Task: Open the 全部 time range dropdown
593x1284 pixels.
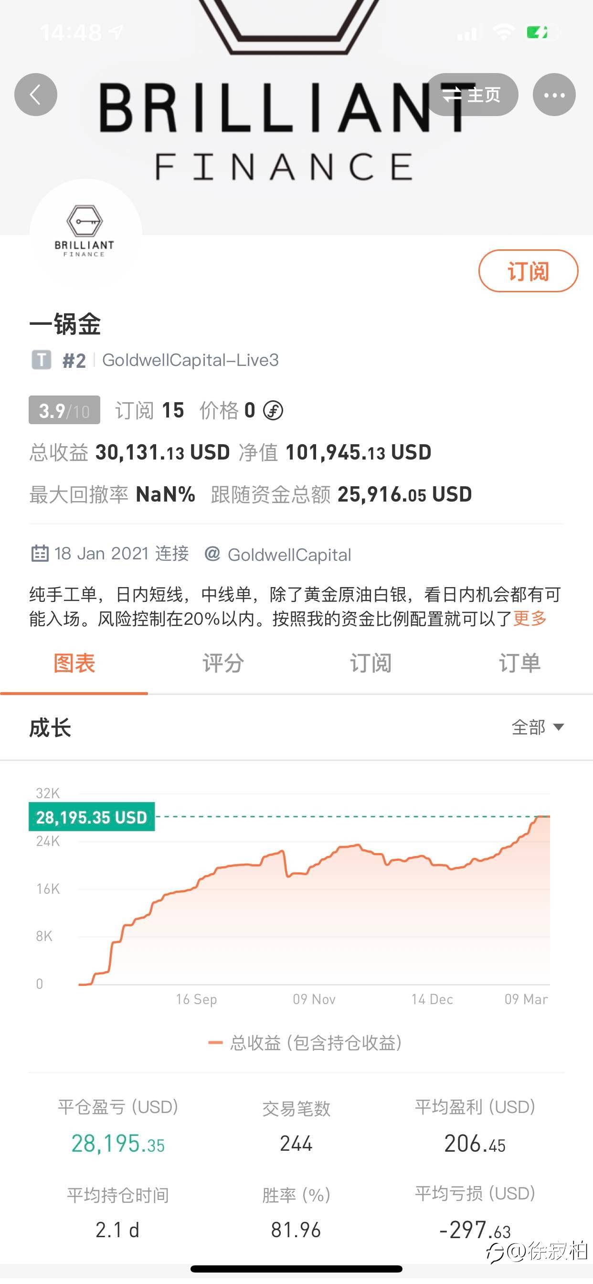Action: [x=537, y=727]
